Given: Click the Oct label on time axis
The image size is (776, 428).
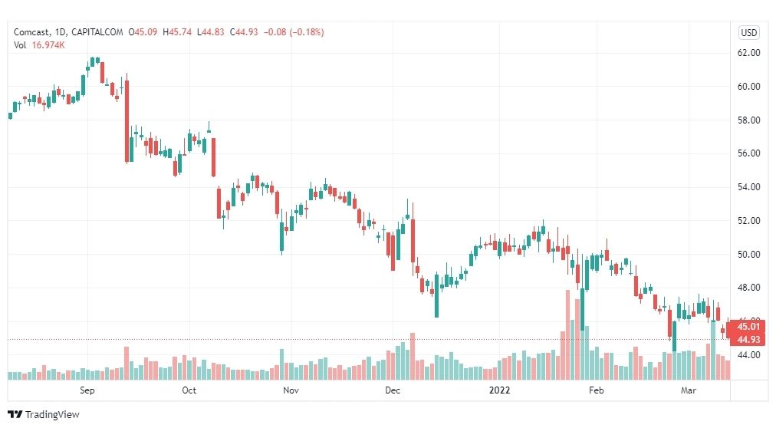Looking at the screenshot, I should [189, 390].
